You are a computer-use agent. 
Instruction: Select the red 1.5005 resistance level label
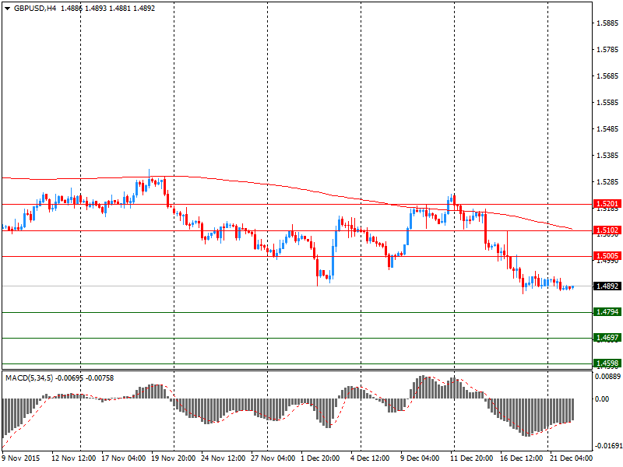click(607, 256)
